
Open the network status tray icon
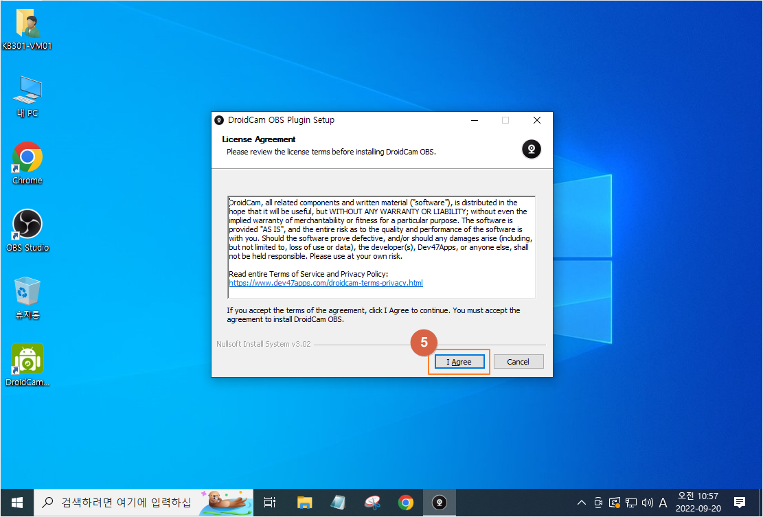coord(631,503)
